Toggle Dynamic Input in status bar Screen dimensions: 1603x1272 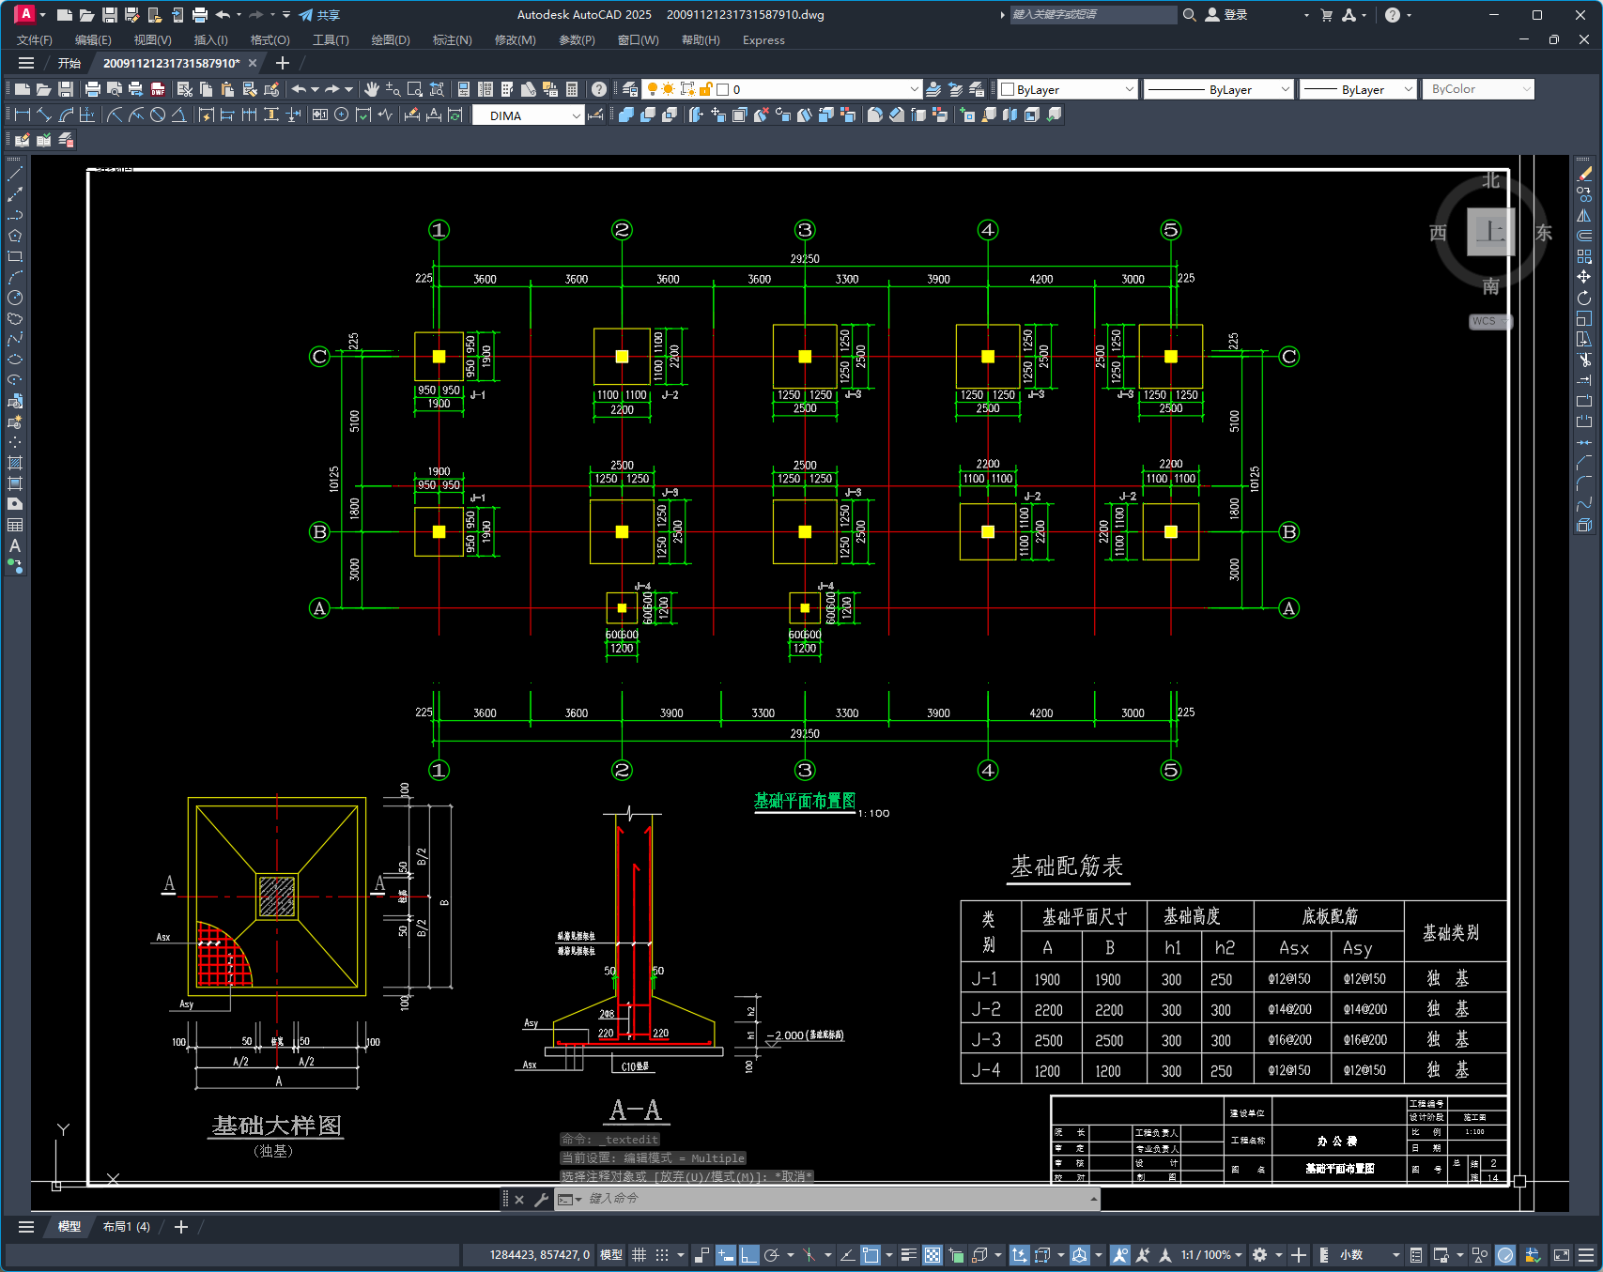coord(726,1255)
